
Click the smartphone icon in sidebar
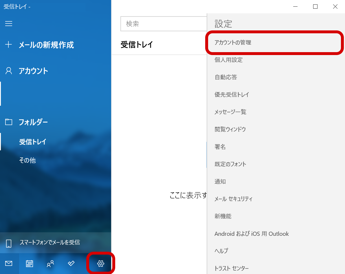click(x=9, y=243)
